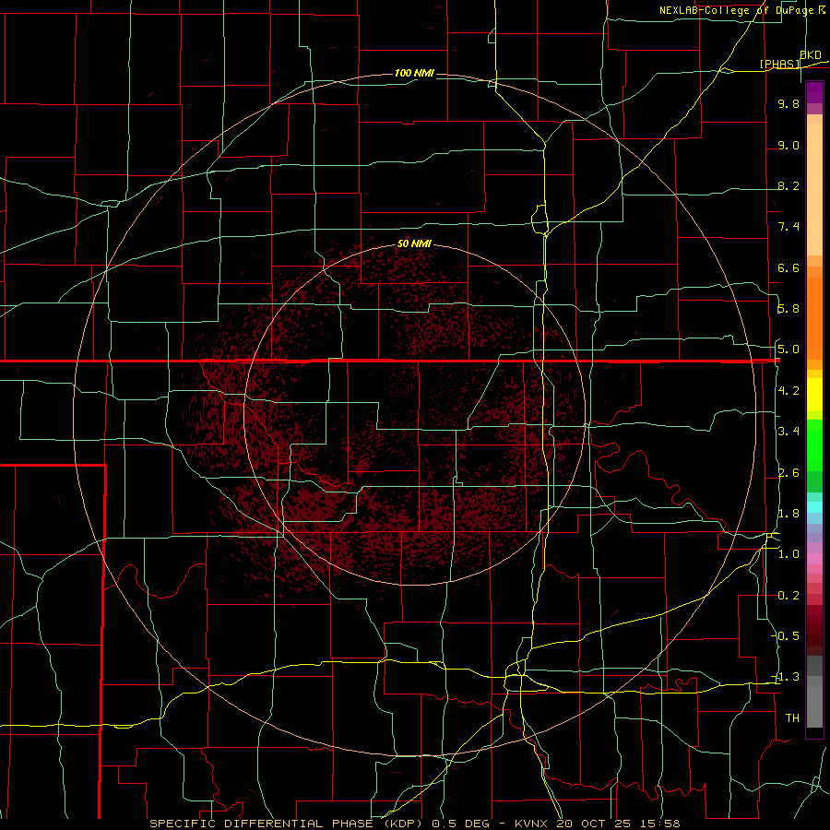
Task: Pick the bright green segment of the color bar
Action: [x=814, y=445]
